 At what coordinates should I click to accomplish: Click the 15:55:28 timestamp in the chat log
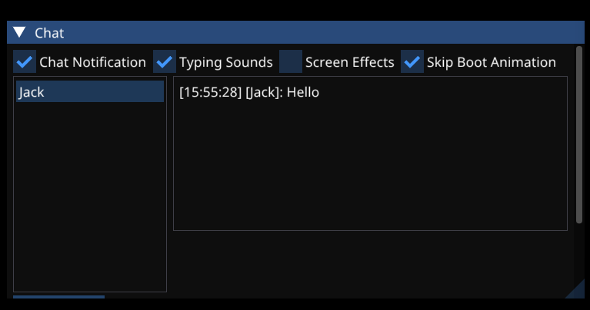point(210,93)
